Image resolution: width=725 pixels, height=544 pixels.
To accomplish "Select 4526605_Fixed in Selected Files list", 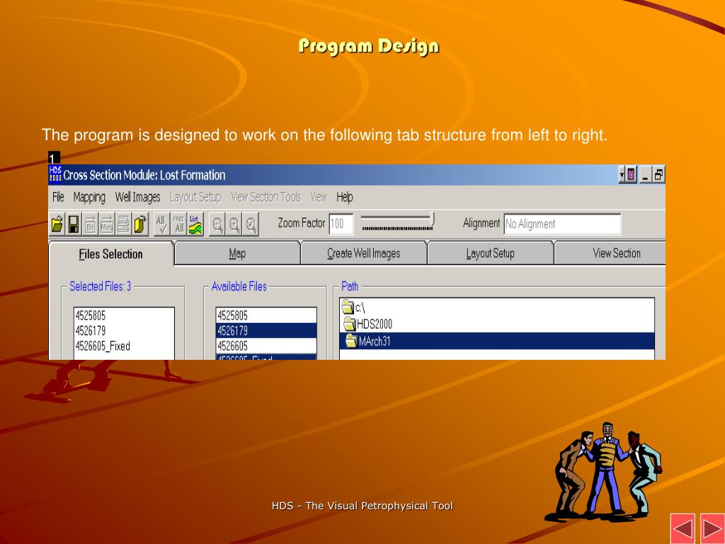I will (x=124, y=346).
